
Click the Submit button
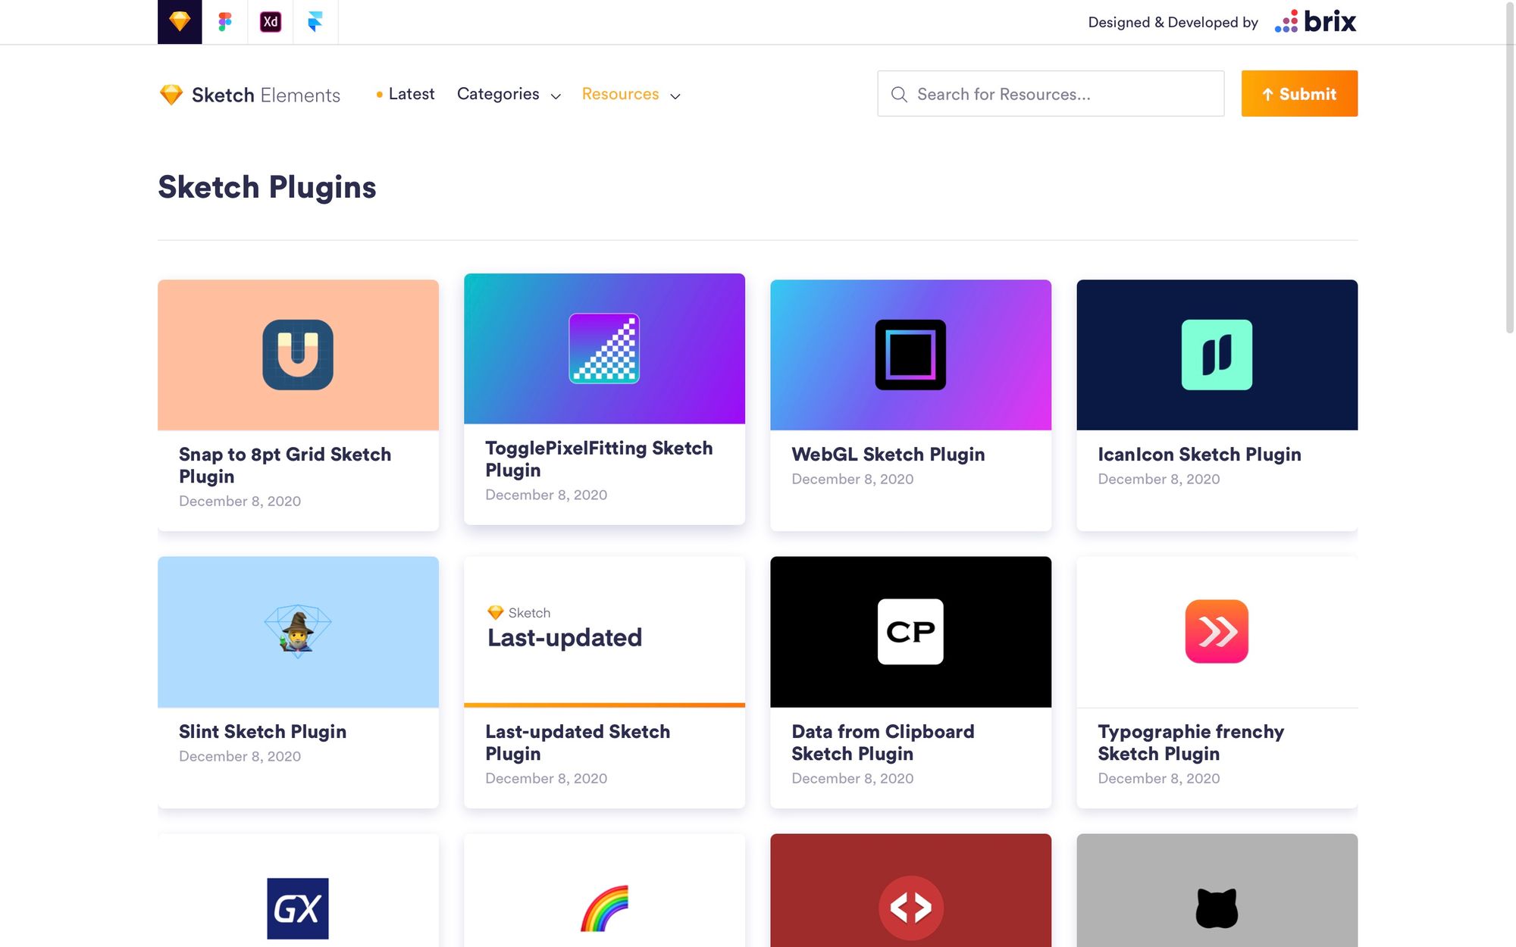pos(1299,93)
